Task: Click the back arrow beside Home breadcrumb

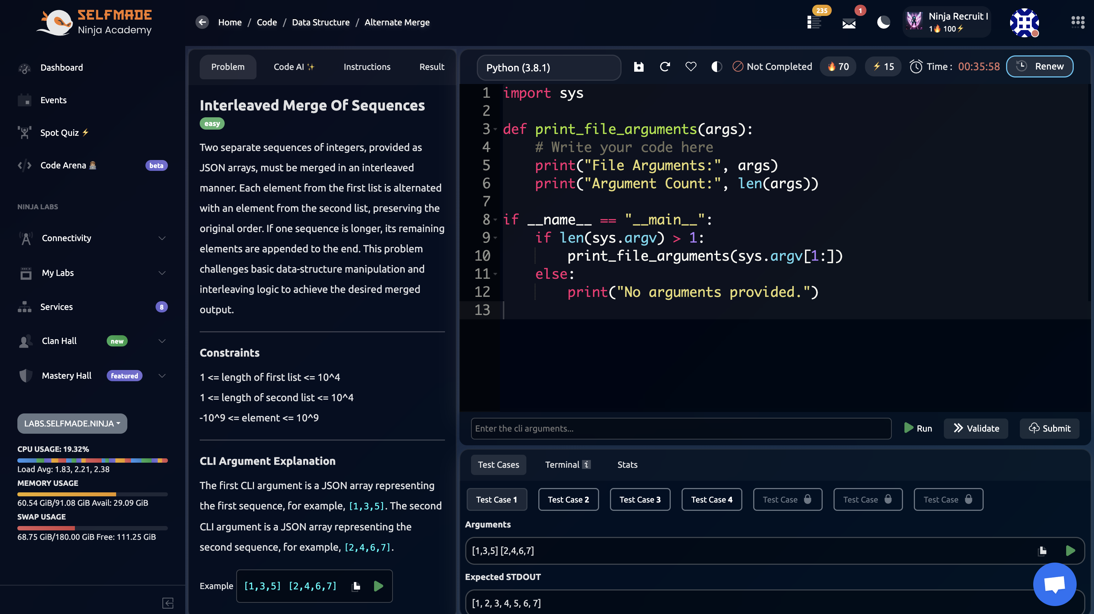Action: pos(203,22)
